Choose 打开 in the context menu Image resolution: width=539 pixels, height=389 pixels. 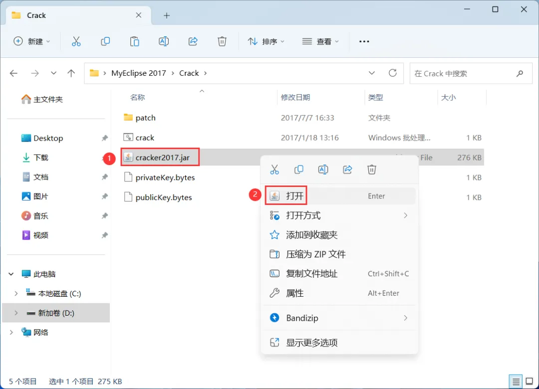tap(340, 196)
